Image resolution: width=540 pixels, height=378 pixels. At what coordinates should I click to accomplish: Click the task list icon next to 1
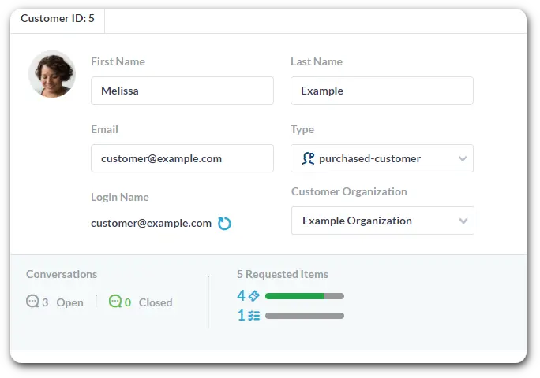pos(253,316)
